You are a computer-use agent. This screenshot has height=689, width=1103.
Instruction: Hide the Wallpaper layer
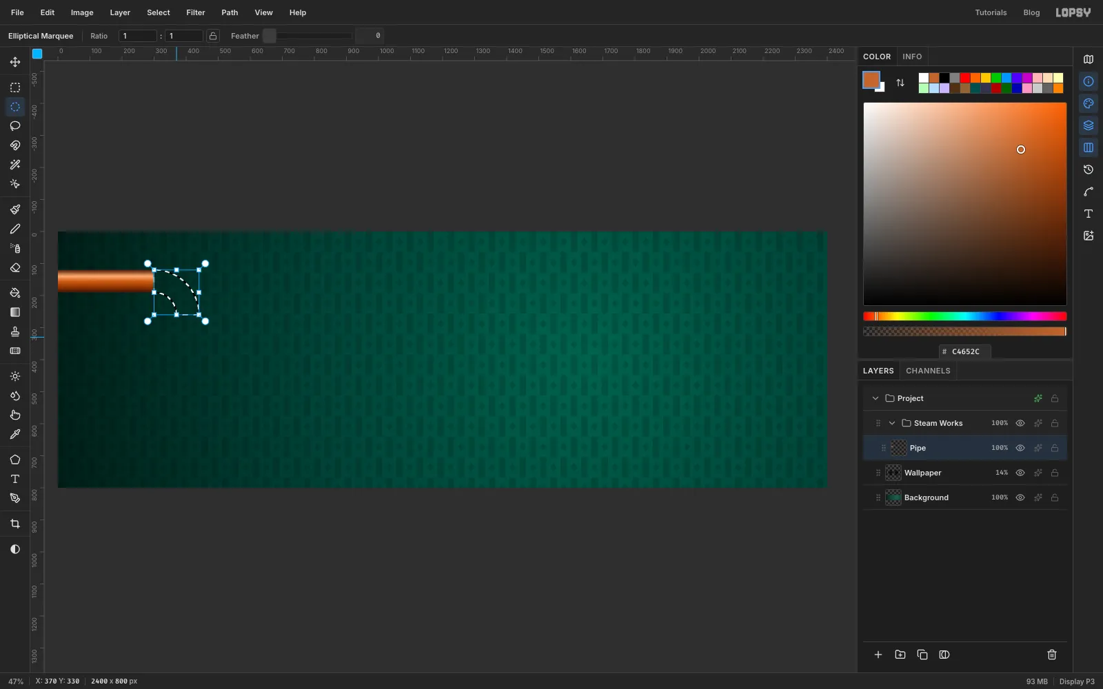(x=1020, y=473)
